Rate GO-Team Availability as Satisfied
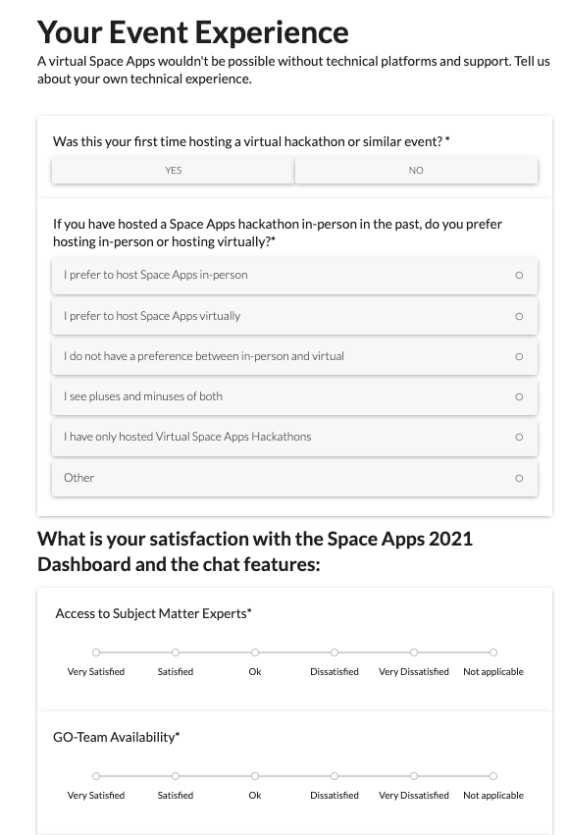The width and height of the screenshot is (568, 835). point(176,776)
